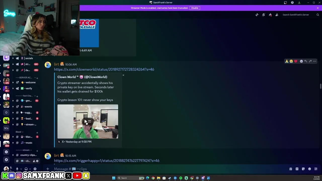Create invite for the clips channel
This screenshot has width=322, height=181.
coord(34,161)
